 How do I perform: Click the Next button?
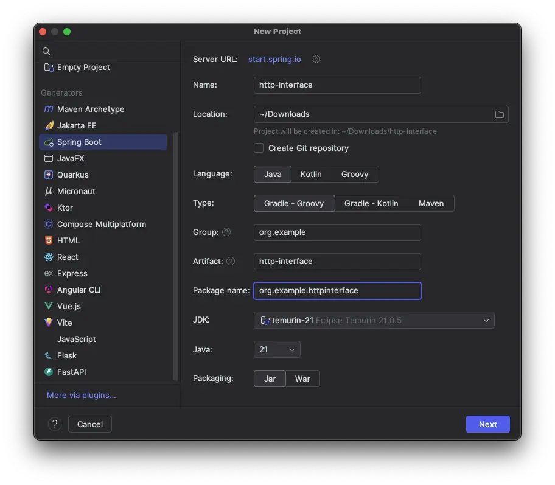tap(487, 424)
